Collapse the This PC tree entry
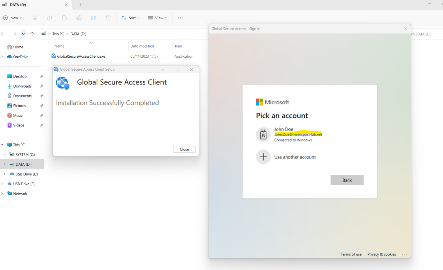This screenshot has height=270, width=443. point(2,144)
